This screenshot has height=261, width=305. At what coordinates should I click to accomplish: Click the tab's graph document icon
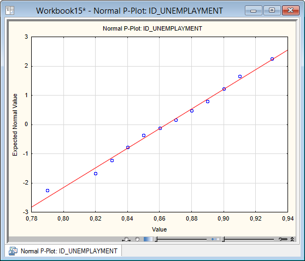pos(13,251)
